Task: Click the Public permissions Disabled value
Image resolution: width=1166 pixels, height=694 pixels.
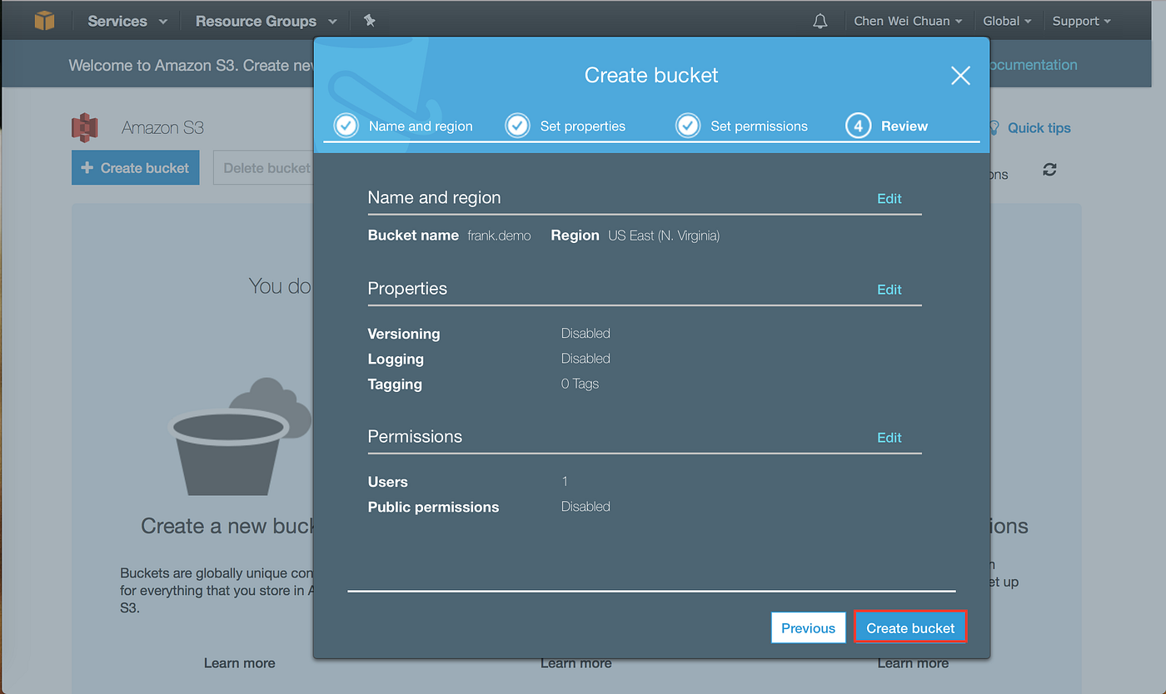Action: pyautogui.click(x=585, y=507)
